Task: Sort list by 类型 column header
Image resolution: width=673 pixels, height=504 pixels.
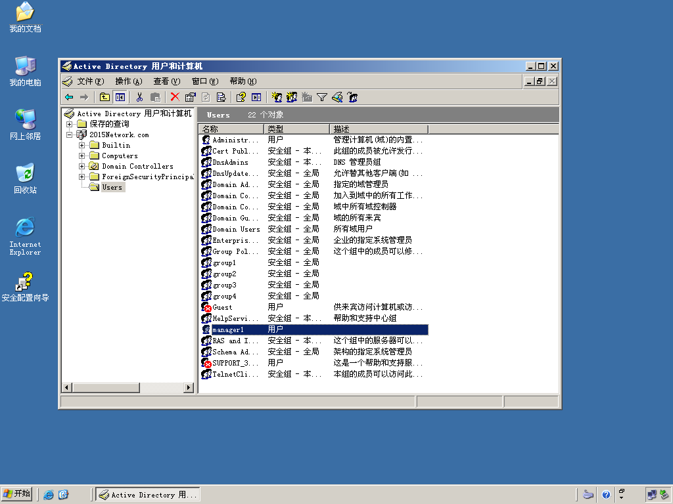Action: (x=296, y=129)
